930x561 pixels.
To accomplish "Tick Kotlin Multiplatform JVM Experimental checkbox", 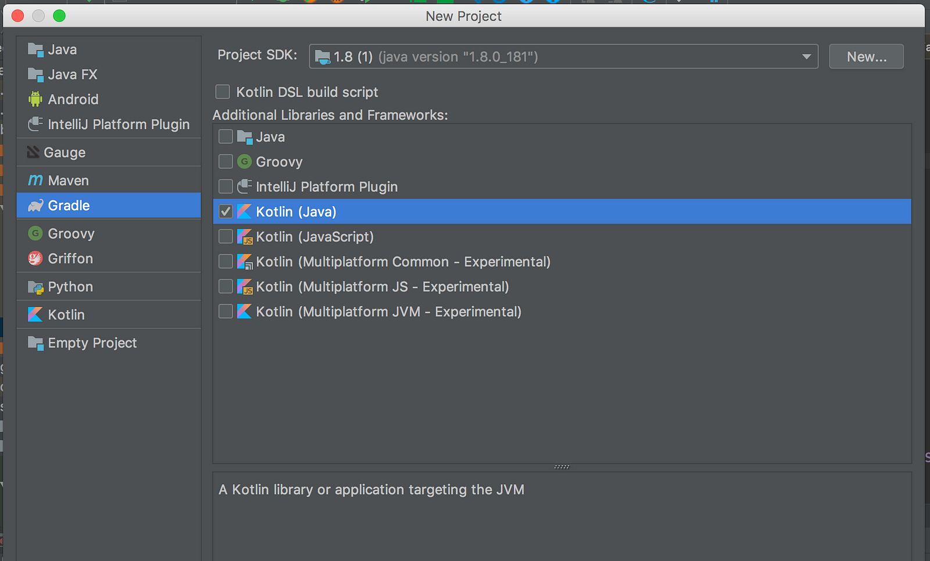I will pos(226,312).
